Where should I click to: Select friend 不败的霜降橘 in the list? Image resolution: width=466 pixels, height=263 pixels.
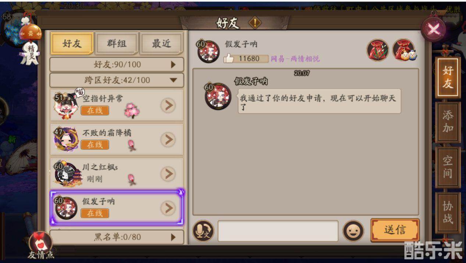(117, 139)
